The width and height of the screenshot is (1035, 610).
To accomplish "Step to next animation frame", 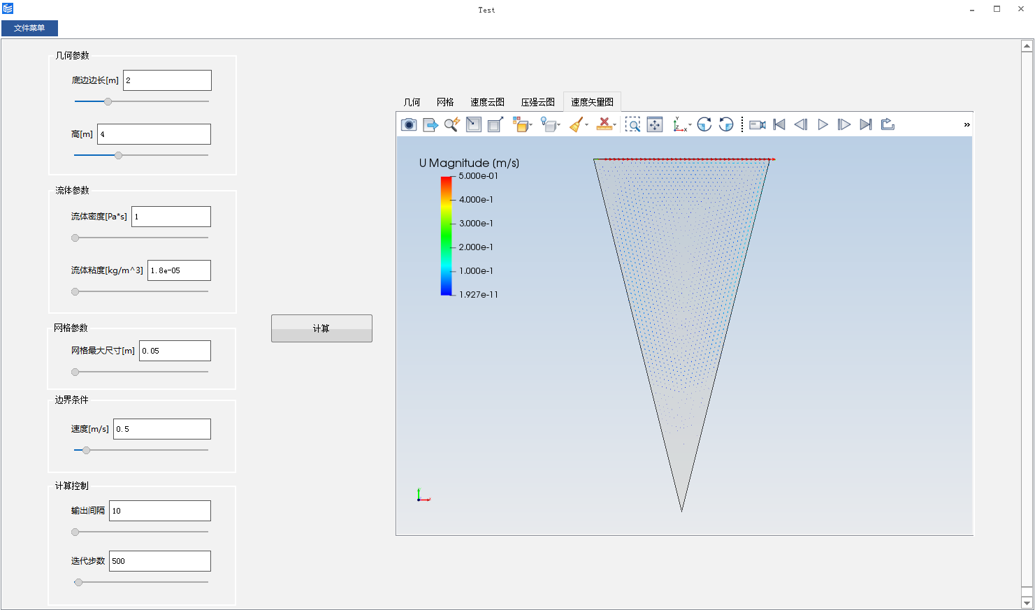I will click(x=844, y=124).
